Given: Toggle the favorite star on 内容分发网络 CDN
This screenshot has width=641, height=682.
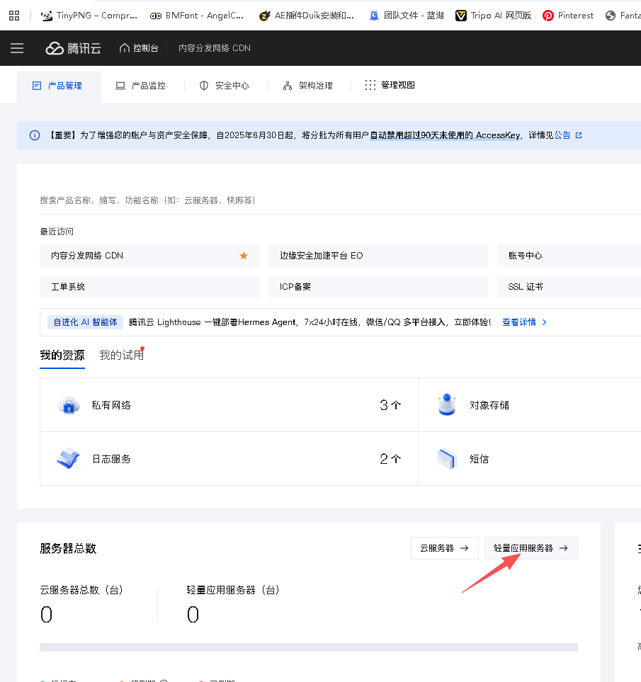Looking at the screenshot, I should [244, 256].
